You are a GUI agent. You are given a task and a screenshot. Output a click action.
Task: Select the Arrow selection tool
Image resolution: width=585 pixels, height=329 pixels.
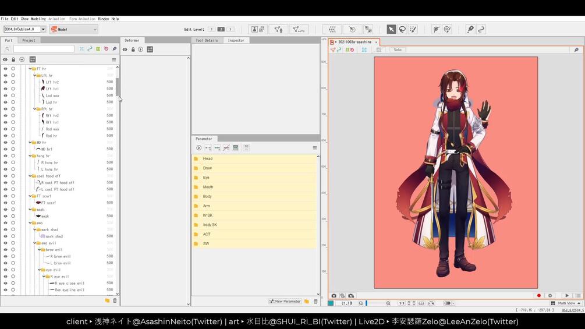tap(391, 29)
